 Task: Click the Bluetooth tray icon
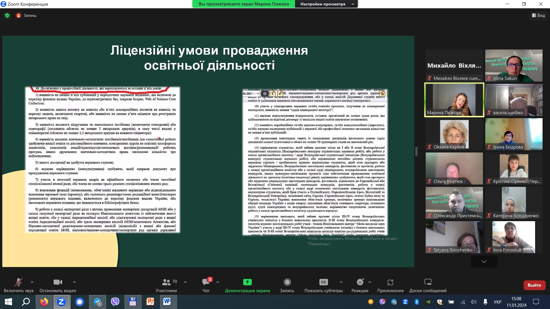[417, 302]
